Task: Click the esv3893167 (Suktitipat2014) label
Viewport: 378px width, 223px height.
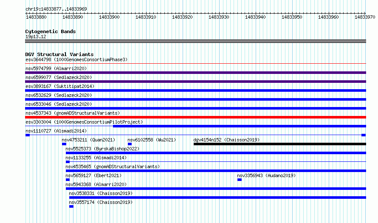Action: click(x=60, y=86)
